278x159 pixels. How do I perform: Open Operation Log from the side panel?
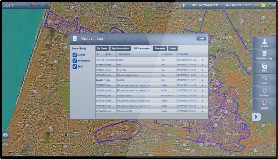tap(264, 55)
